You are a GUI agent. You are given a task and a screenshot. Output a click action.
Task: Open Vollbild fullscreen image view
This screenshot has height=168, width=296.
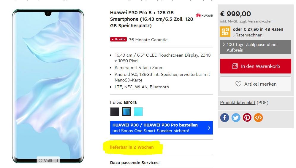pyautogui.click(x=48, y=161)
